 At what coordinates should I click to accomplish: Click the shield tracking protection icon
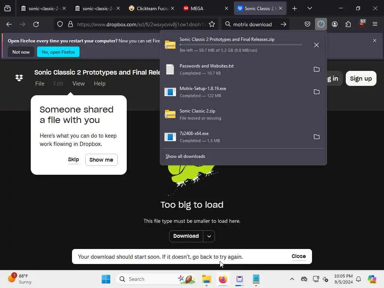pyautogui.click(x=60, y=24)
